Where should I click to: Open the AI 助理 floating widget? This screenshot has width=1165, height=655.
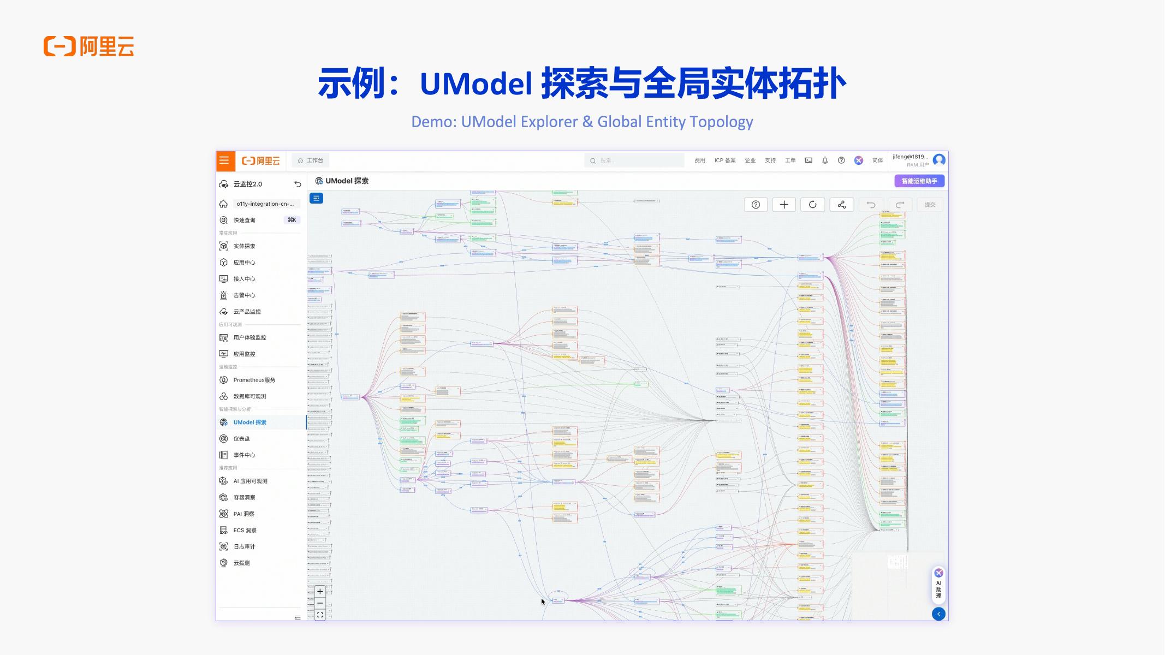[x=938, y=585]
